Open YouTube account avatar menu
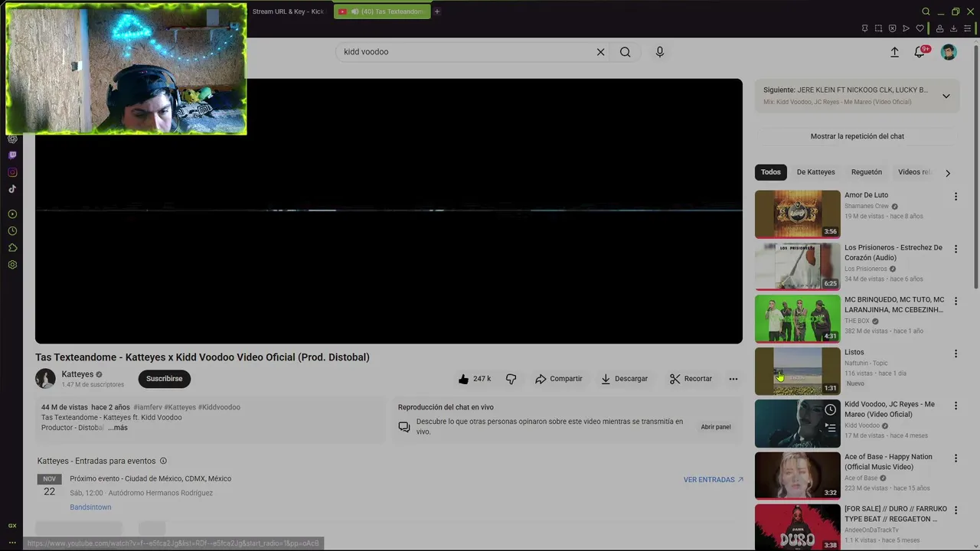Image resolution: width=980 pixels, height=551 pixels. coord(949,52)
